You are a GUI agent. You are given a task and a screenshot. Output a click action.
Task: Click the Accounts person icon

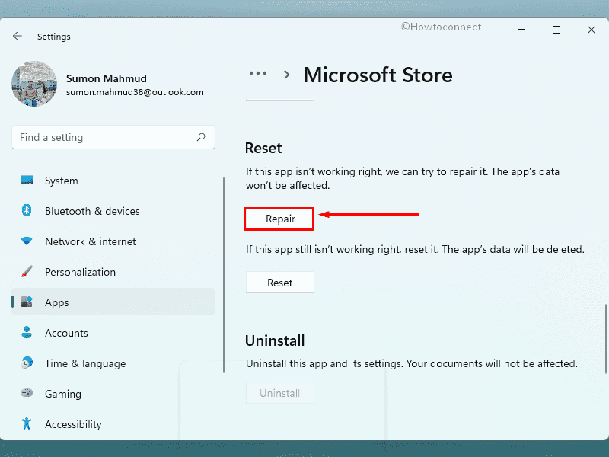pos(27,332)
